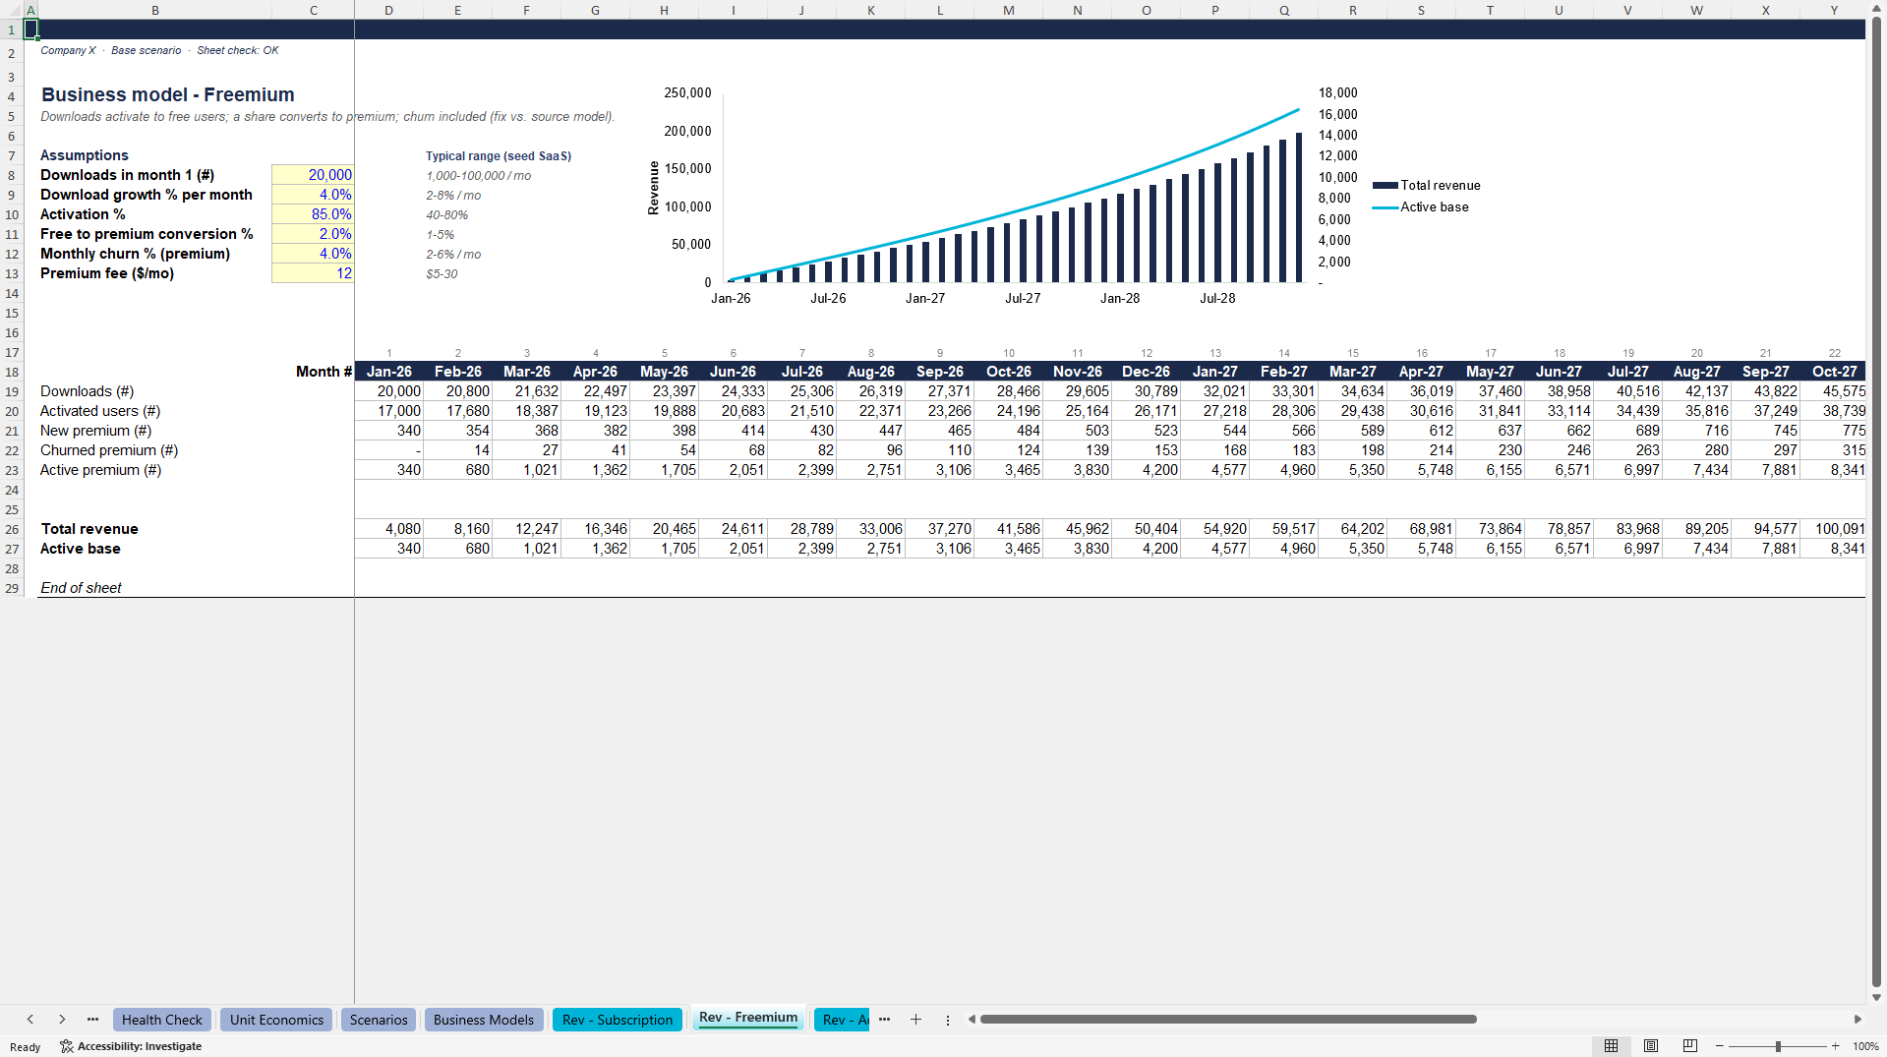Go to the next sheet tab with the right arrow

click(62, 1020)
